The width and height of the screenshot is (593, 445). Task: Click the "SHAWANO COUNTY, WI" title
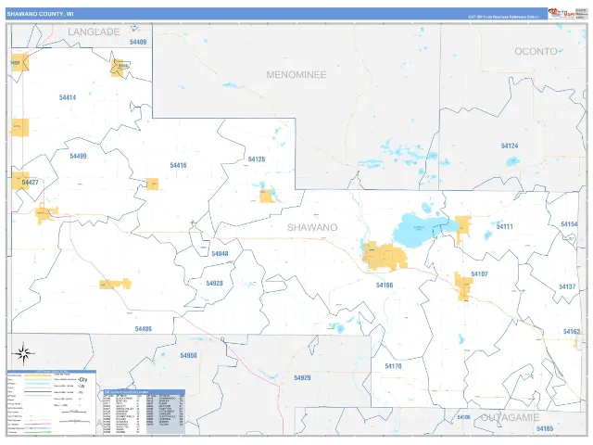click(40, 14)
